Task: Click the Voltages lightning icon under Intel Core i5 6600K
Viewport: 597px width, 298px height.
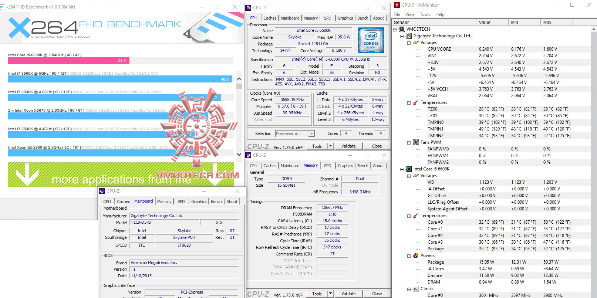Action: click(x=416, y=176)
